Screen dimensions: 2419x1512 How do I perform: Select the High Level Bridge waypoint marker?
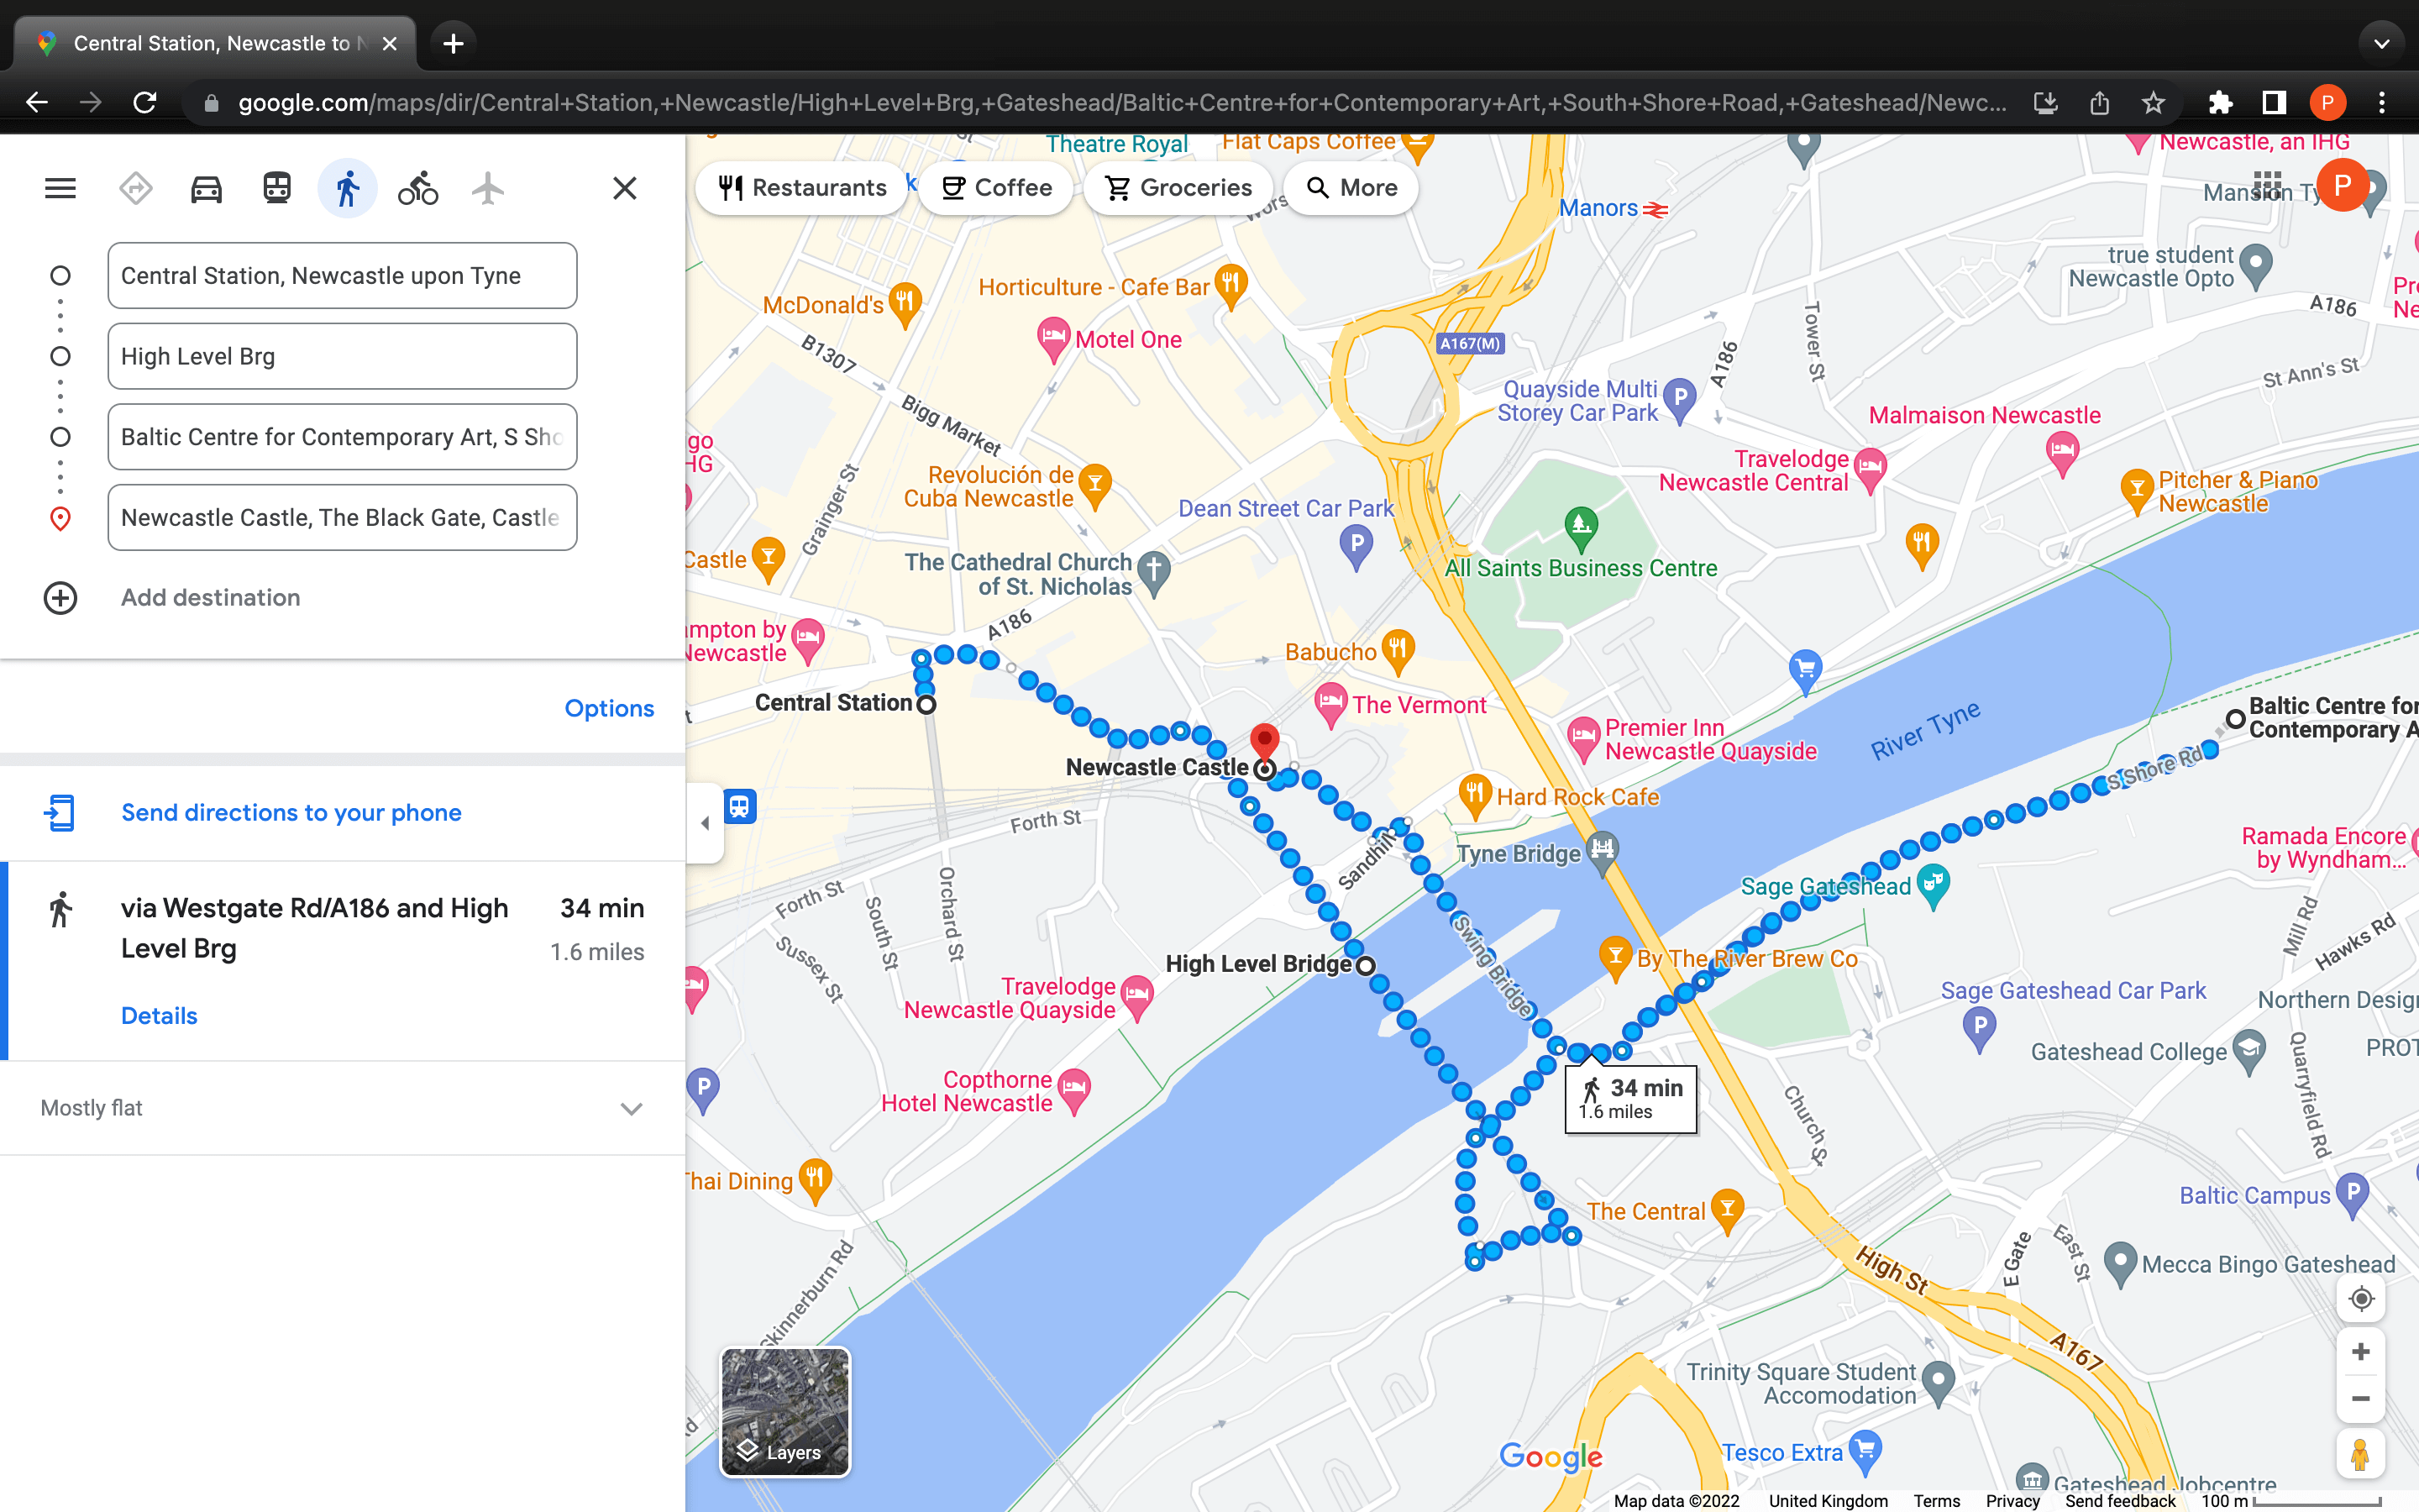(1366, 965)
